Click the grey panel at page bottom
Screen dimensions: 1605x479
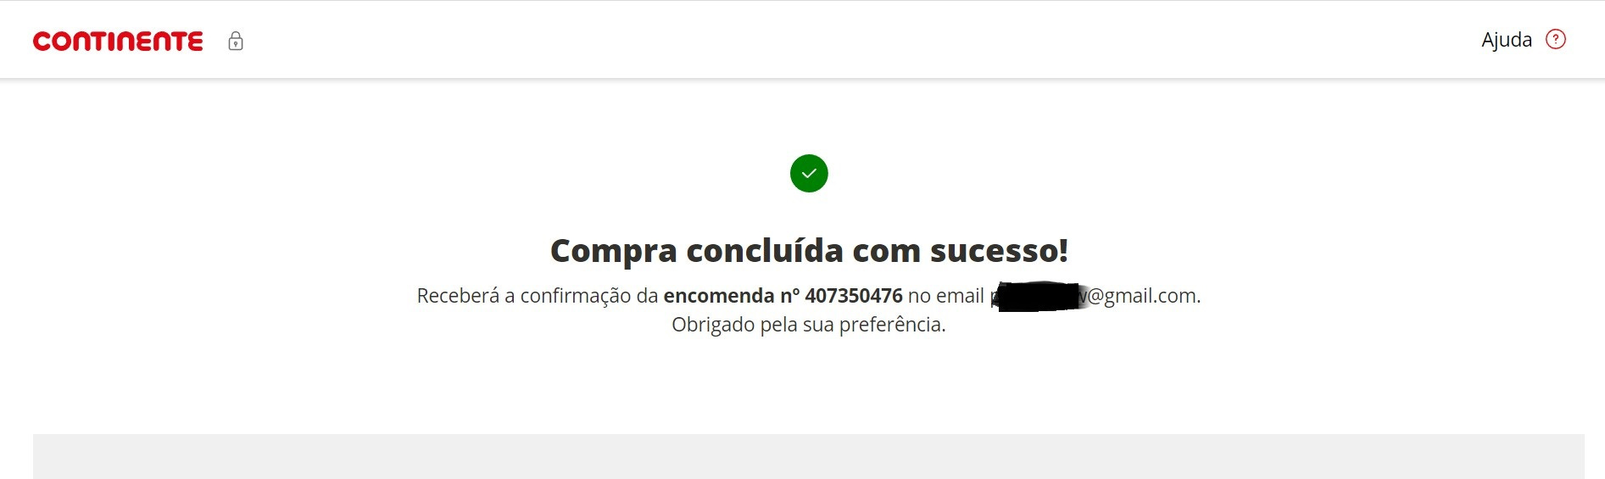pyautogui.click(x=809, y=457)
